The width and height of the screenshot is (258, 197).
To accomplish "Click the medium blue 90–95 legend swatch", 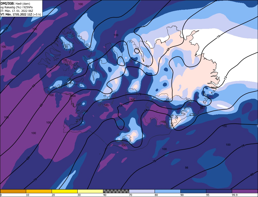I will [193, 191].
